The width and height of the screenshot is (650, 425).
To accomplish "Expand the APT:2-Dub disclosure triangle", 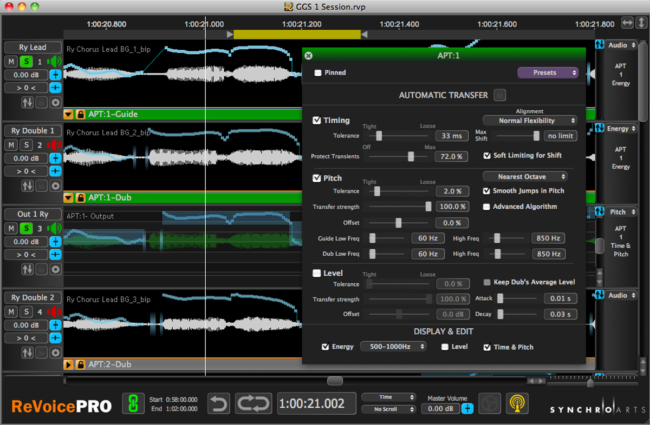I will coord(68,364).
